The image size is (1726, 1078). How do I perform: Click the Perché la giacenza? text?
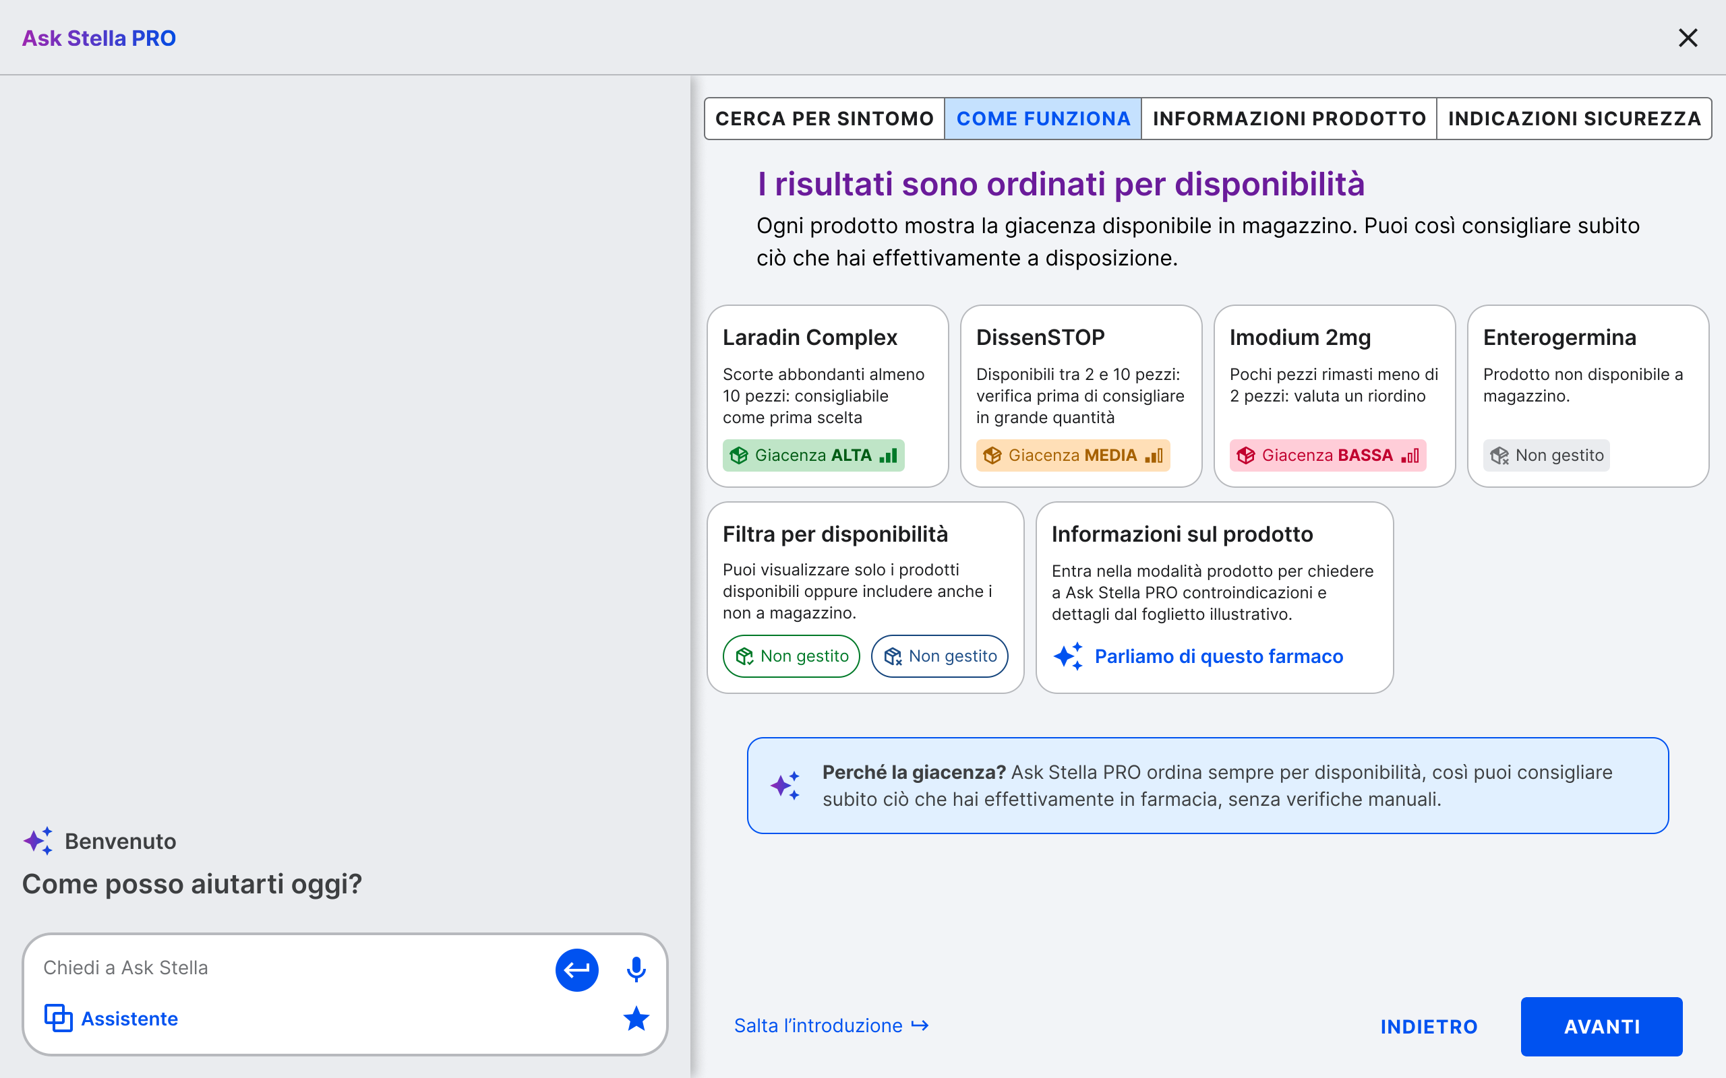click(914, 772)
